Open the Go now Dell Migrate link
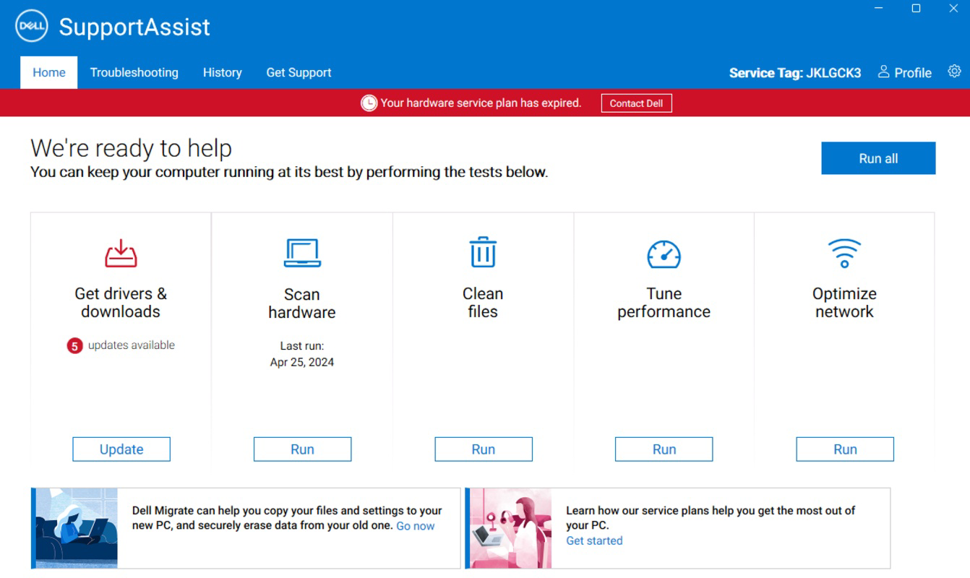Image resolution: width=970 pixels, height=578 pixels. [416, 526]
